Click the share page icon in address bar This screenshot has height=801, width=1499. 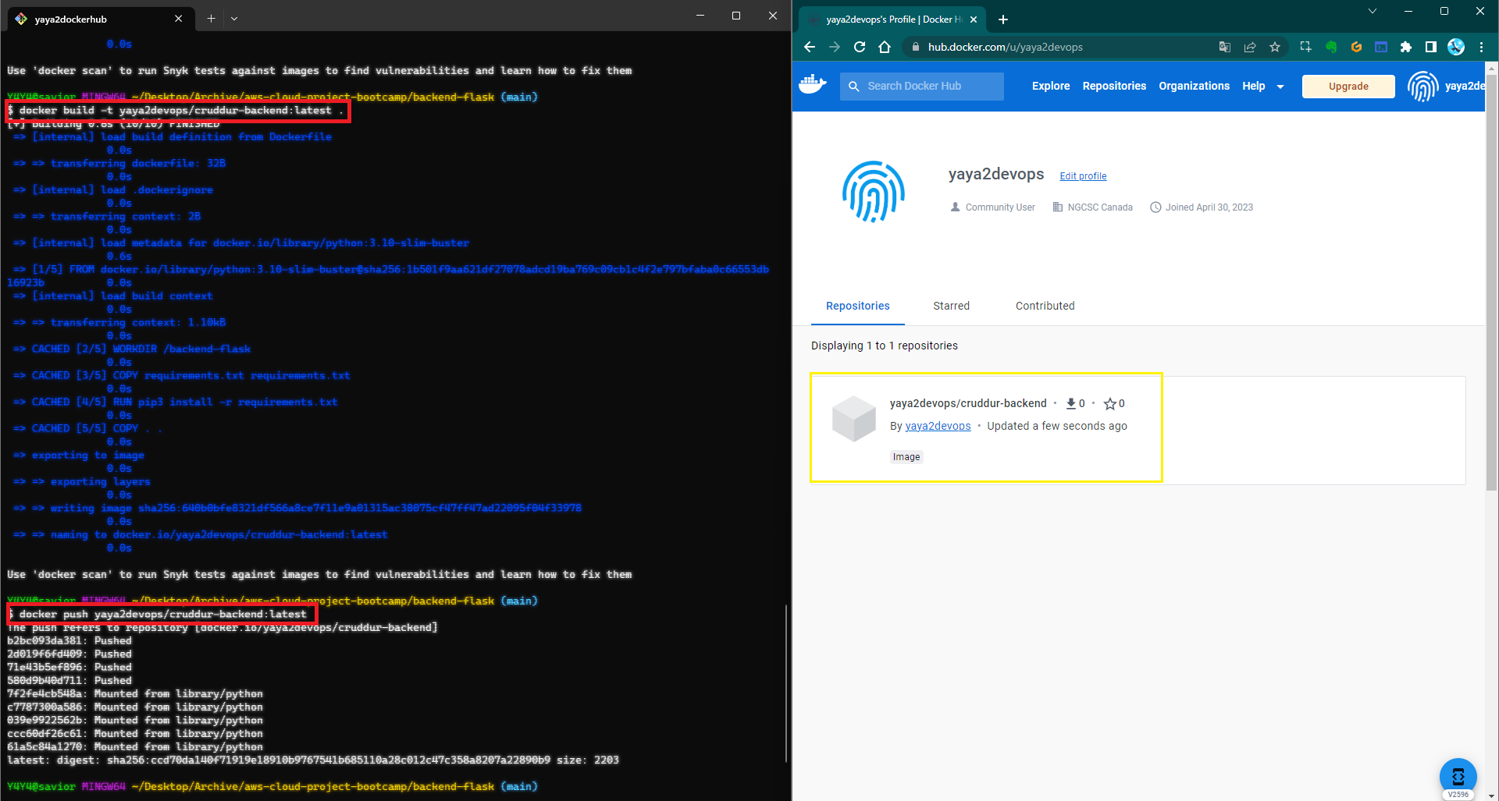point(1250,47)
